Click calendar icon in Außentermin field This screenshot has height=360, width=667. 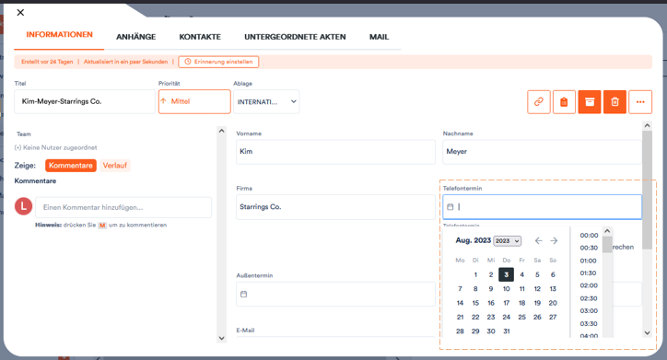pos(244,294)
